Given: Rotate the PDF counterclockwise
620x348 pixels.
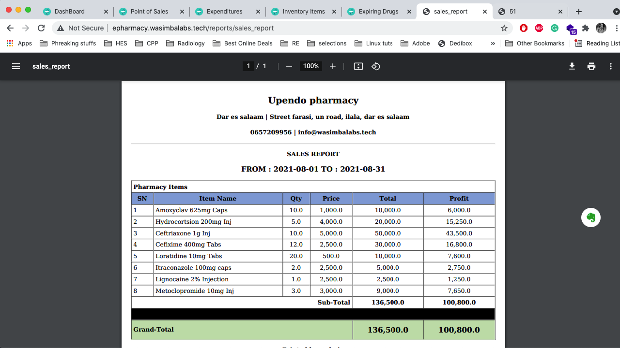Looking at the screenshot, I should [x=376, y=66].
